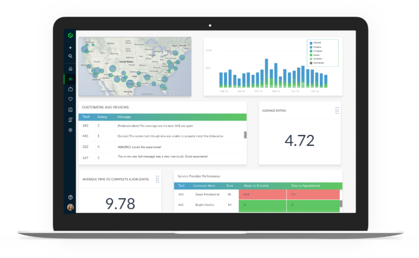Open search from the sidebar
Viewport: 419px width, 258px height.
(70, 56)
